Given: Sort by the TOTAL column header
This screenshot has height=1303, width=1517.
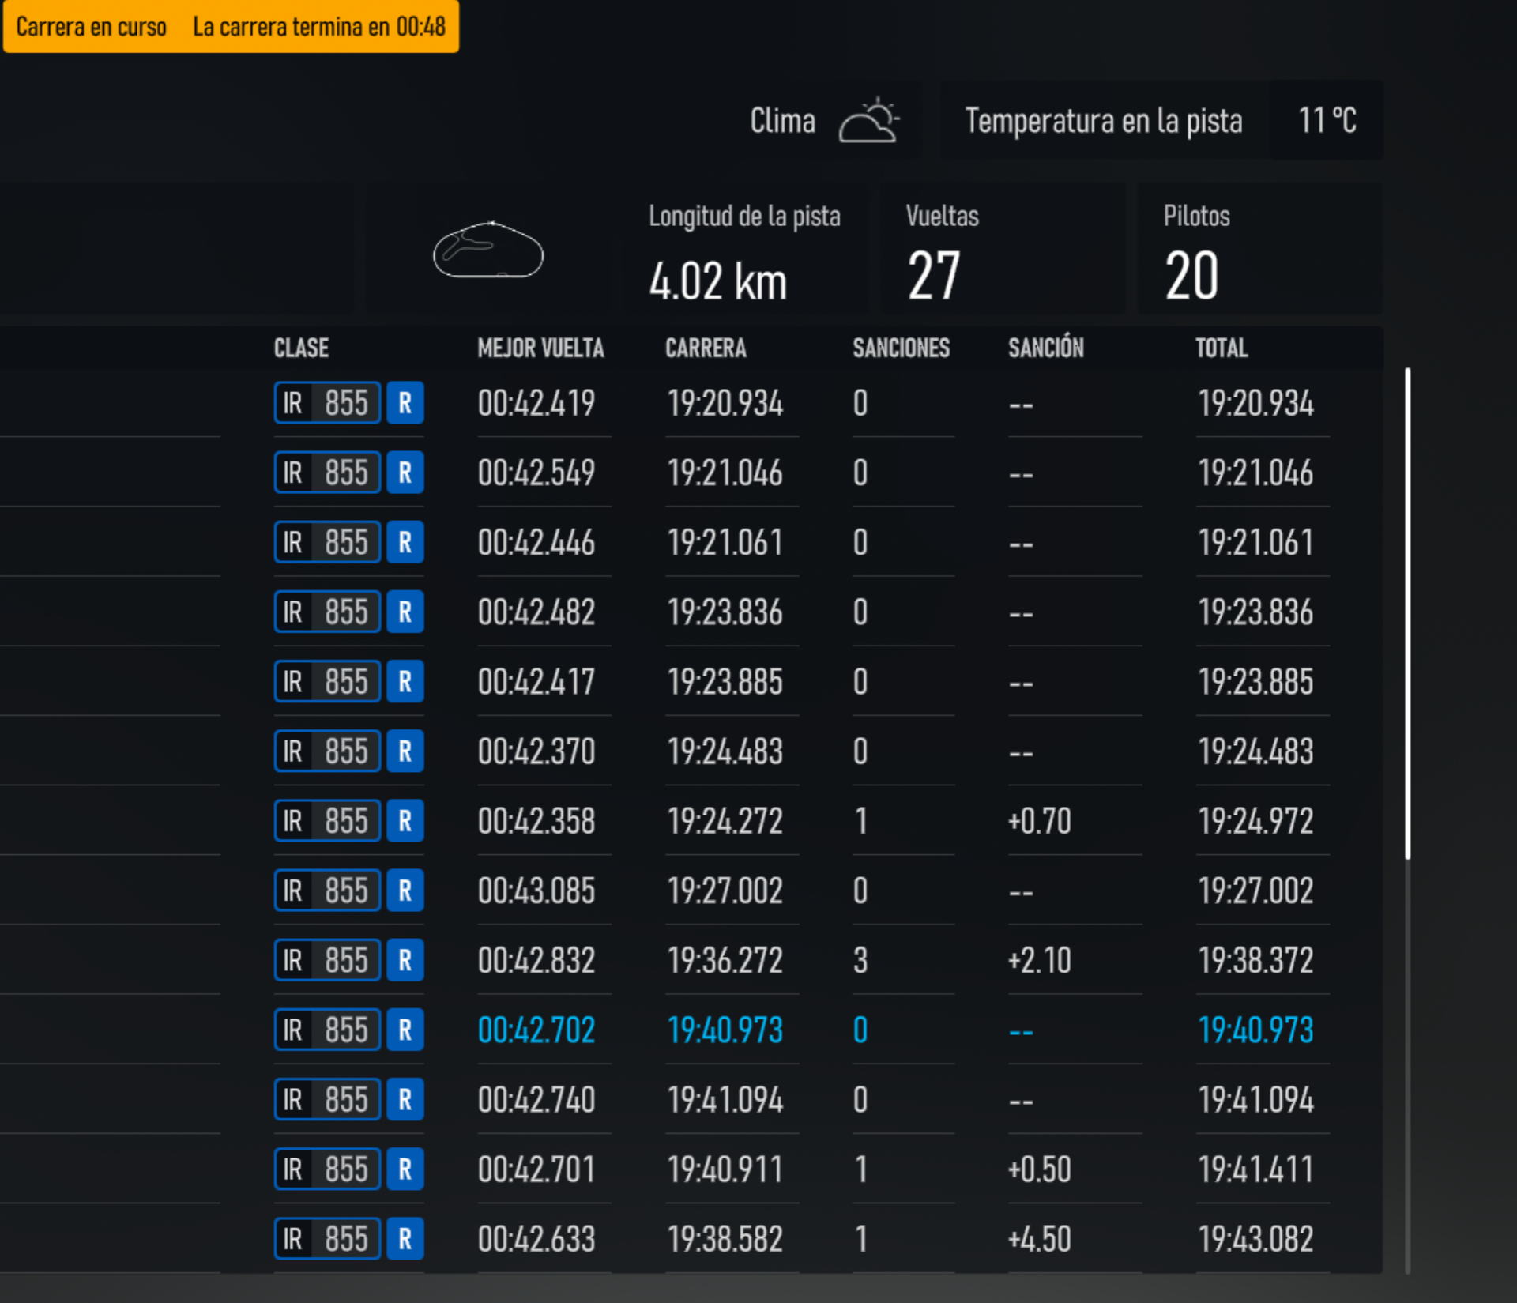Looking at the screenshot, I should point(1221,348).
